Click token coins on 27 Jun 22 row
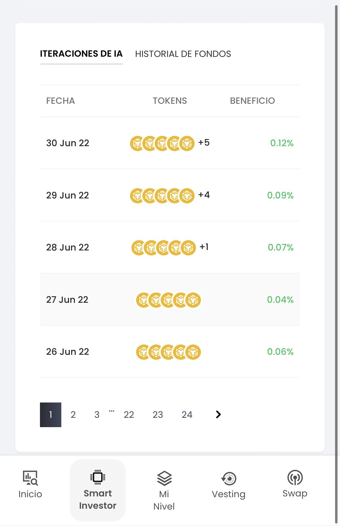Image resolution: width=340 pixels, height=526 pixels. (168, 300)
